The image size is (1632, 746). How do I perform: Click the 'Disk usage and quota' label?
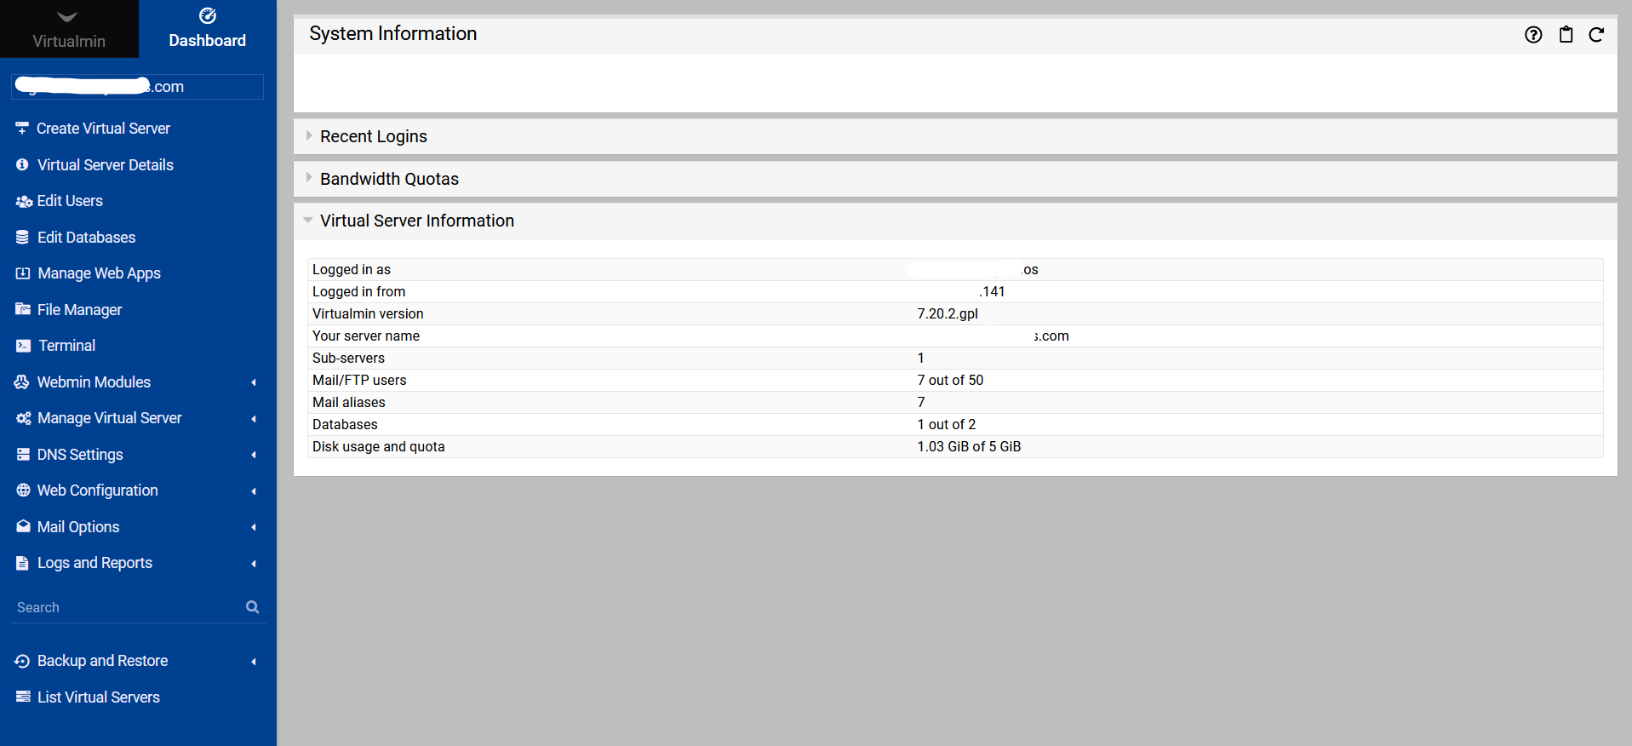379,447
